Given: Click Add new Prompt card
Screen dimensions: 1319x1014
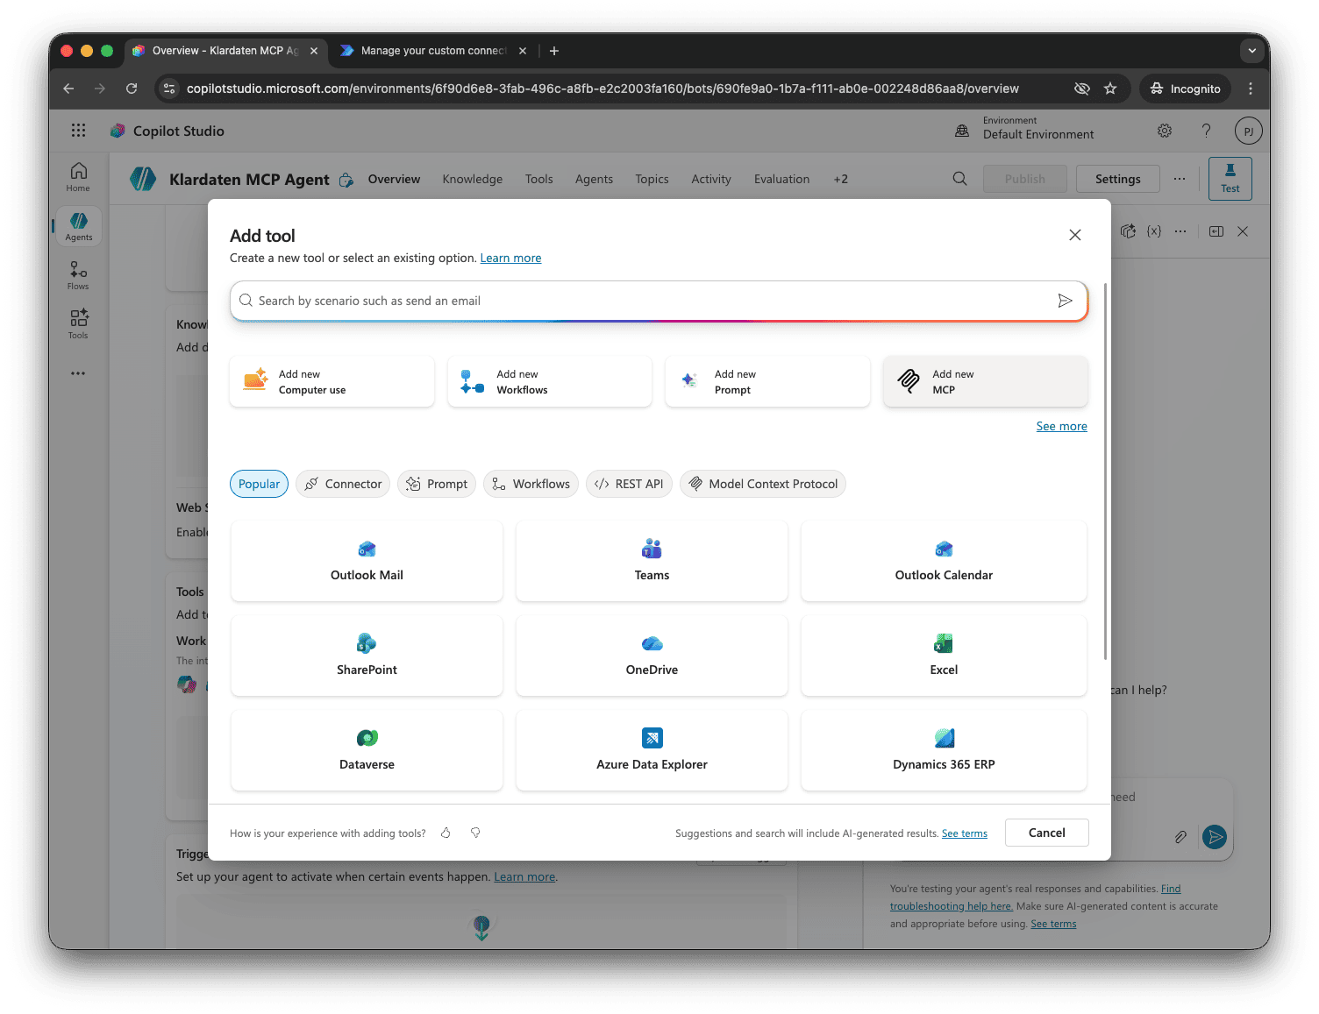Looking at the screenshot, I should click(767, 381).
